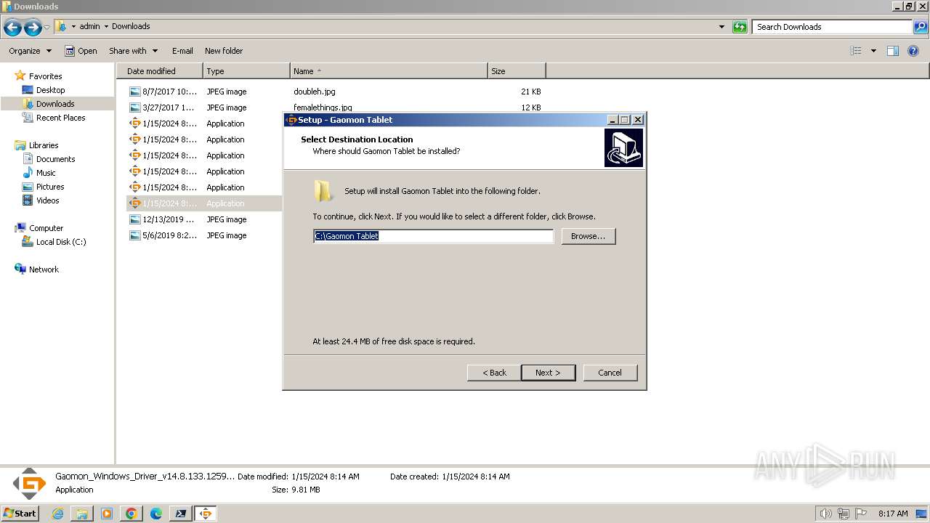Toggle the preview pane icon
The image size is (930, 523).
[893, 51]
